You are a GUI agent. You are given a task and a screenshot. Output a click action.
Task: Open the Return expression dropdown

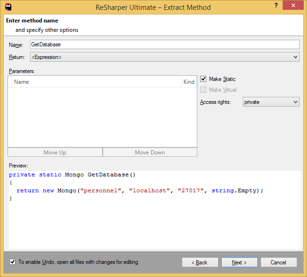click(164, 57)
